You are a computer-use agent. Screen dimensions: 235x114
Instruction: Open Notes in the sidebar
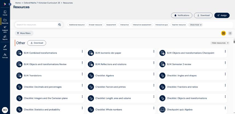point(5,47)
